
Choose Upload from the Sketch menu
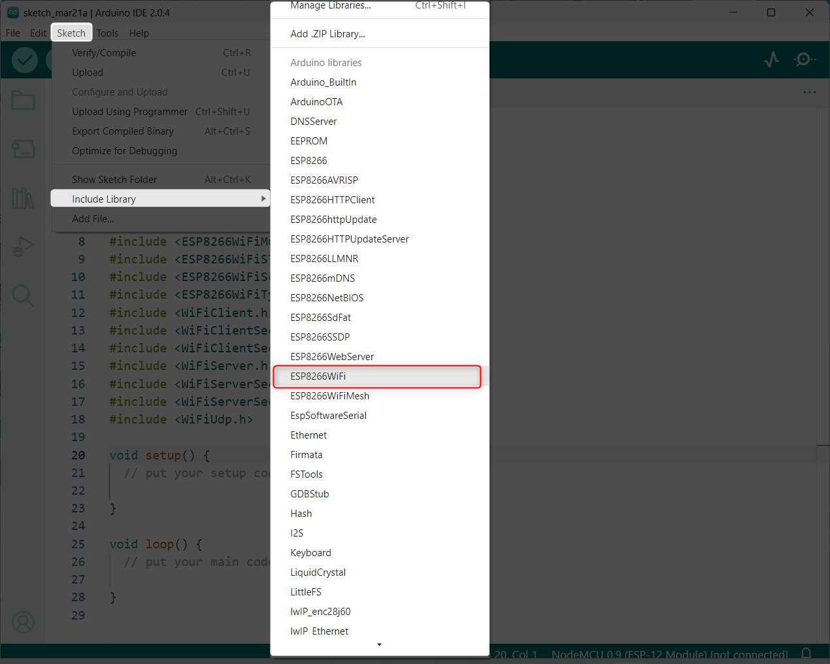161,73
